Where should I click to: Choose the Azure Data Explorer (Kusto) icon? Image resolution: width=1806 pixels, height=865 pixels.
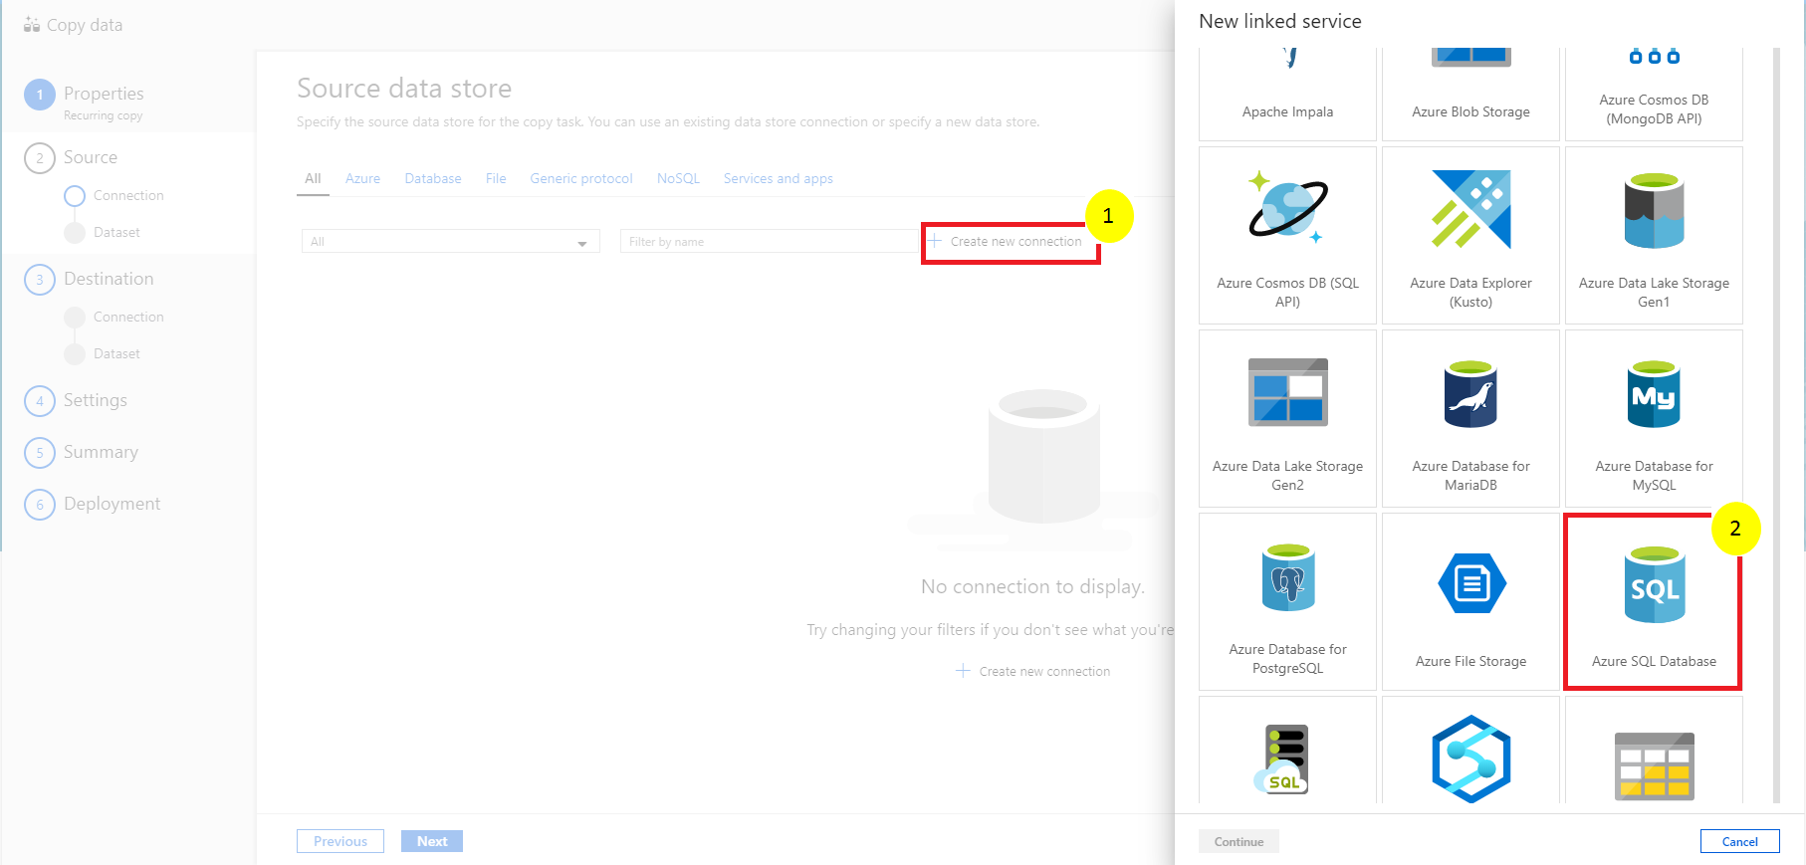[x=1470, y=209]
